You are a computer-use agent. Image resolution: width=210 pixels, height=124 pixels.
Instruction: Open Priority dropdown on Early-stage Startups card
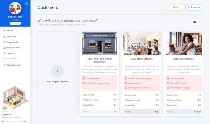[142, 112]
